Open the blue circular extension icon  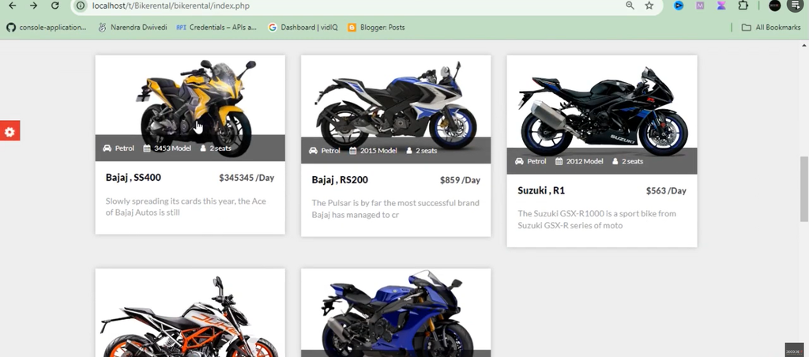point(679,6)
